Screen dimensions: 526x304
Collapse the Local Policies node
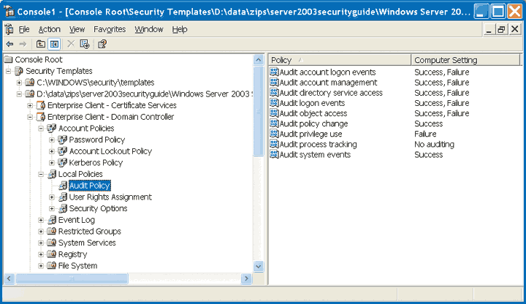tap(41, 174)
